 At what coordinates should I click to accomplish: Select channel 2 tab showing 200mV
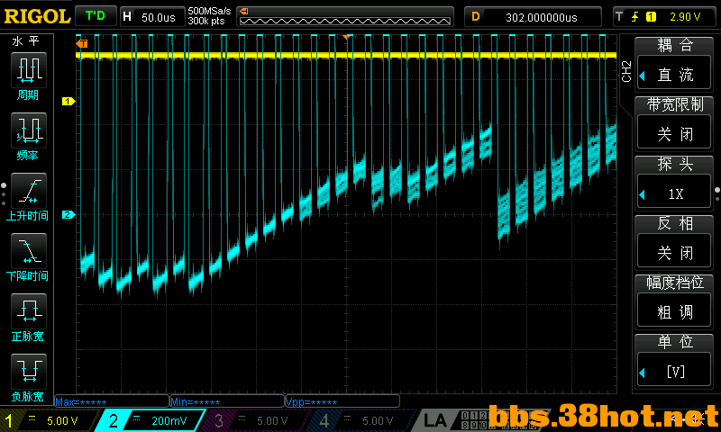click(x=151, y=420)
